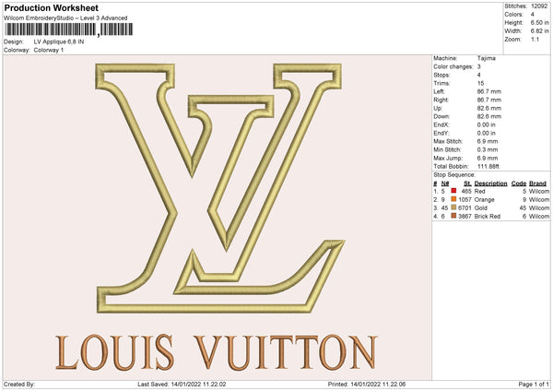
Task: Click the 'Wilcom' brand in the Gold row
Action: [539, 207]
